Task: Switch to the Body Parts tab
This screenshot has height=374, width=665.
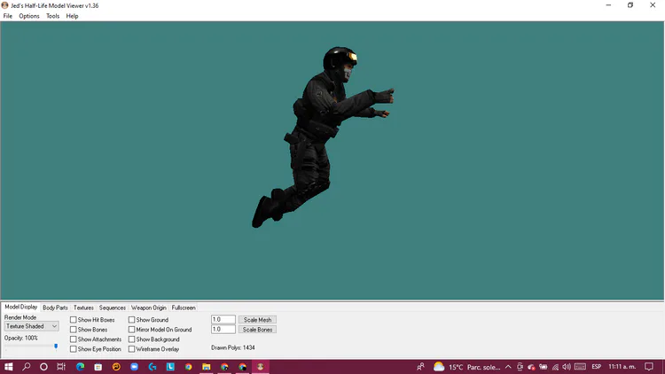Action: (55, 308)
